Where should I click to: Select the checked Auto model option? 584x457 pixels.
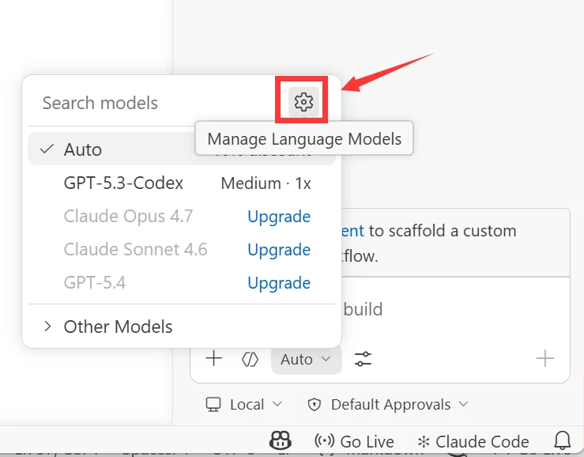[83, 149]
